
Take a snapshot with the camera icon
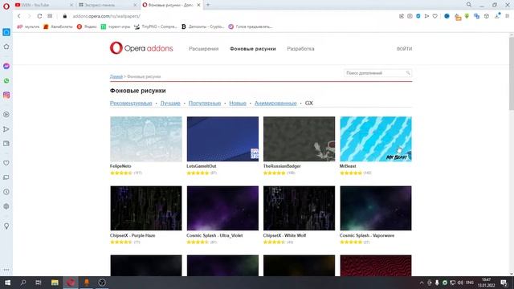pyautogui.click(x=410, y=16)
